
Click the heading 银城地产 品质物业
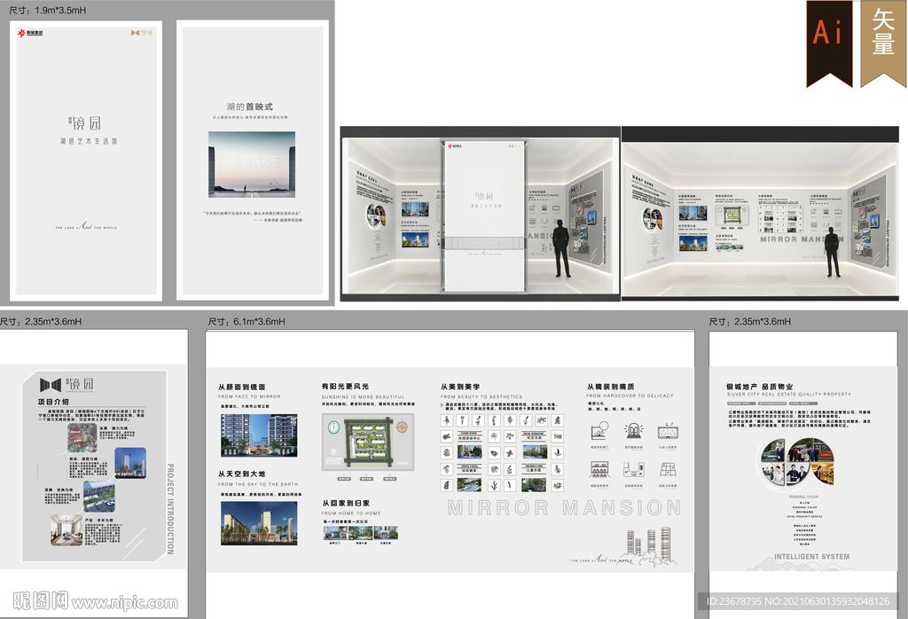coord(760,387)
